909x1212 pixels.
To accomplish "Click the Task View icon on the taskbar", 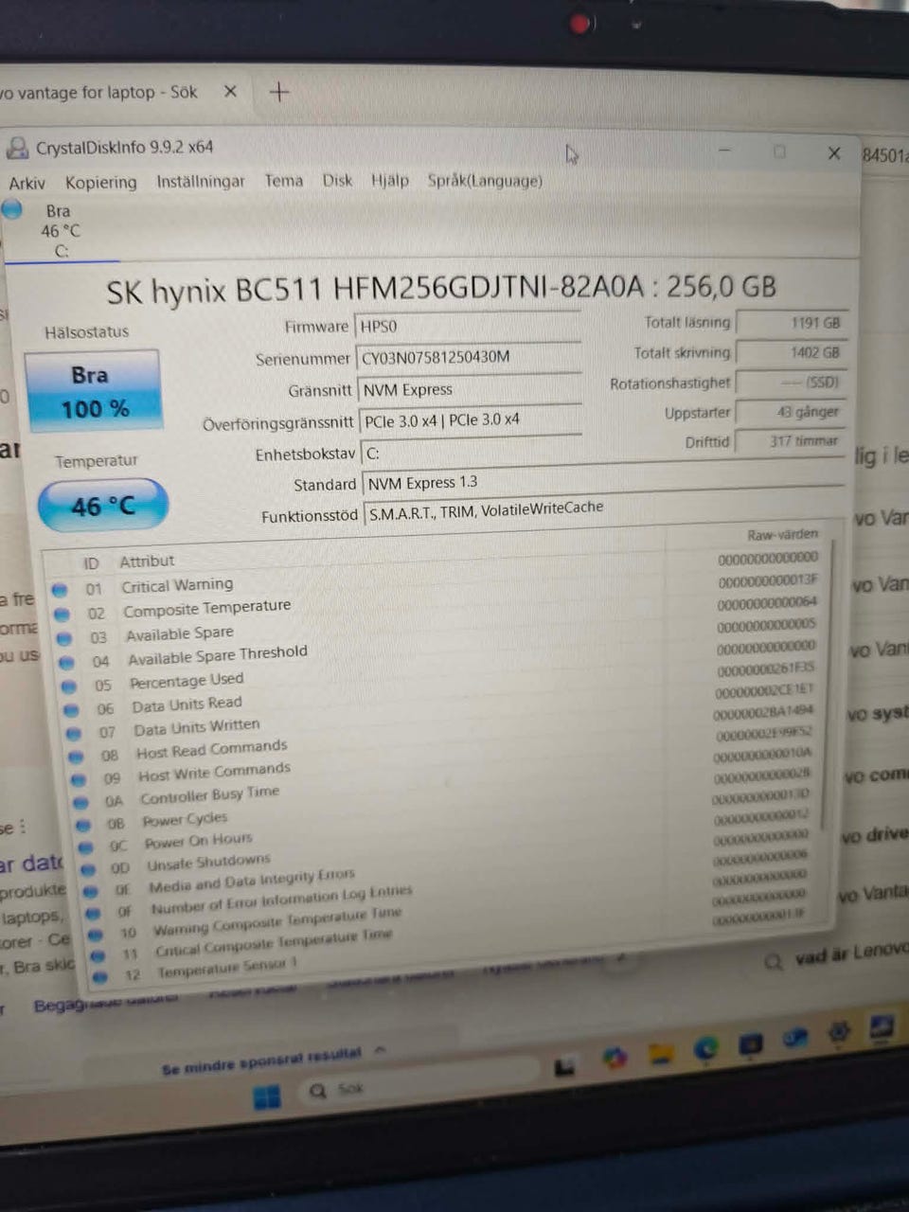I will [565, 1067].
